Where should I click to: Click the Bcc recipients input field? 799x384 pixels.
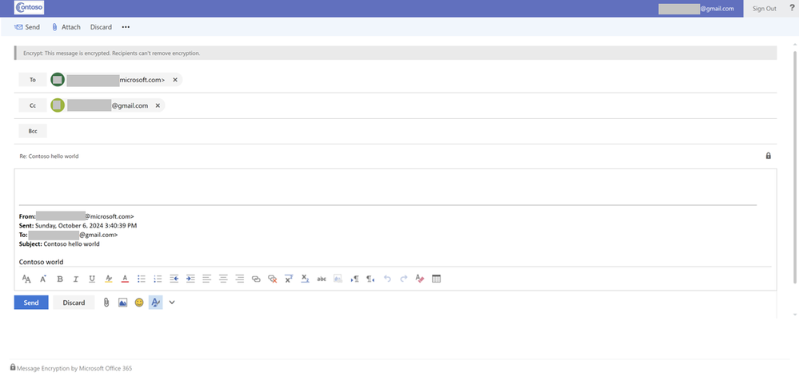coord(413,131)
